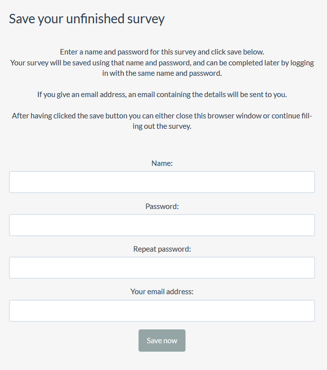327x370 pixels.
Task: Click the 'Your survey will be saved' sentence
Action: (162, 63)
